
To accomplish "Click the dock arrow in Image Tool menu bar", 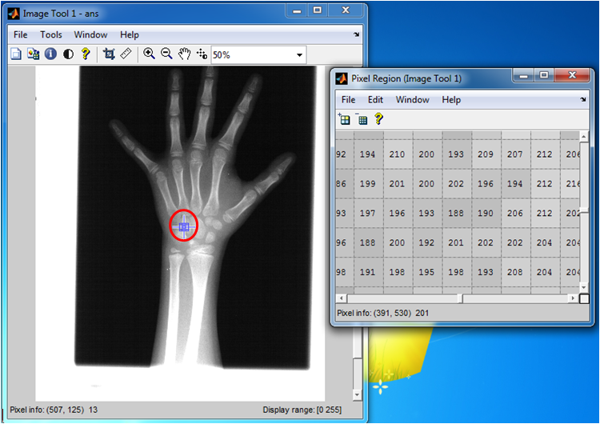I will pyautogui.click(x=356, y=35).
